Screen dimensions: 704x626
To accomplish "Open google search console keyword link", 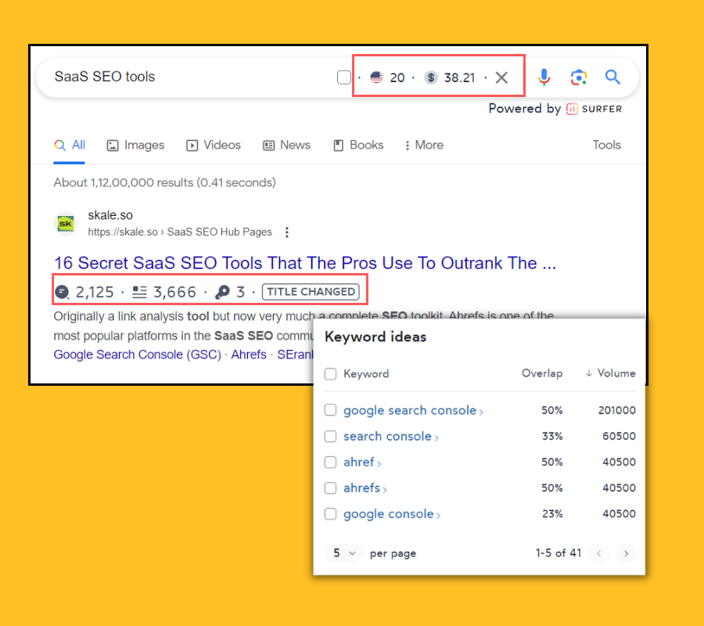I will tap(413, 411).
